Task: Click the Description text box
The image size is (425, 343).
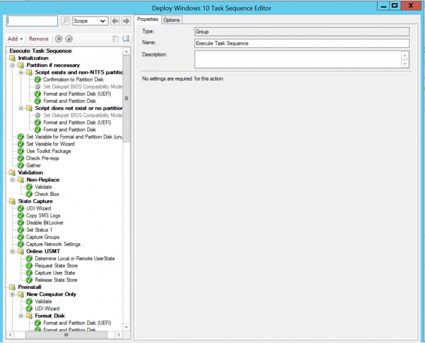Action: pos(298,59)
